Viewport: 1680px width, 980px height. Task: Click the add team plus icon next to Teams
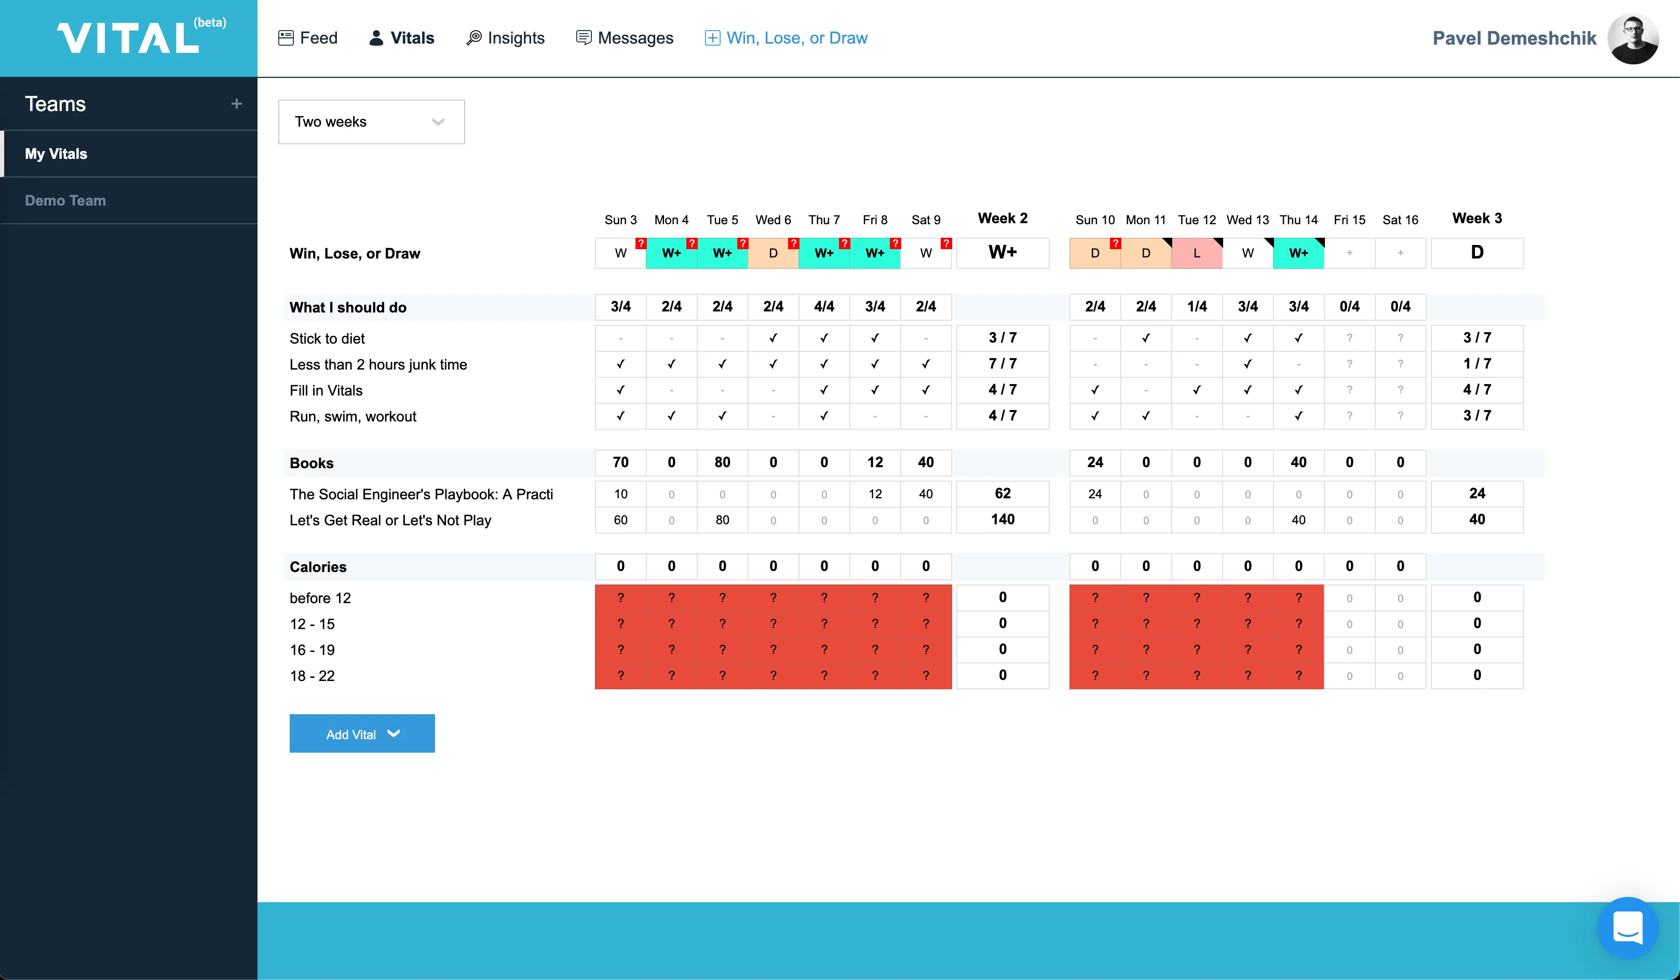point(237,104)
